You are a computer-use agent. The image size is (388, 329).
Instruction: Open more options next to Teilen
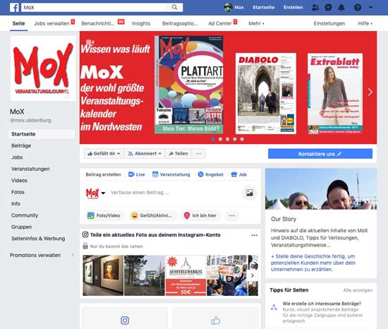(x=198, y=154)
